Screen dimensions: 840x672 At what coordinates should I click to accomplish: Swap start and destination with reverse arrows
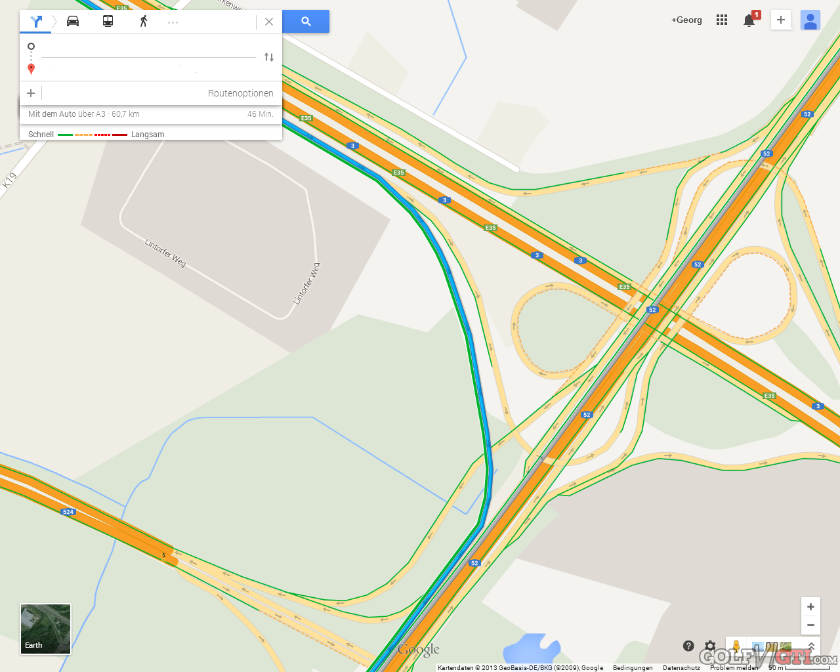coord(269,57)
